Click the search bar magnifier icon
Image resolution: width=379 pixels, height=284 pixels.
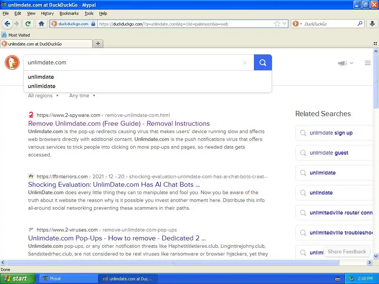pyautogui.click(x=360, y=23)
